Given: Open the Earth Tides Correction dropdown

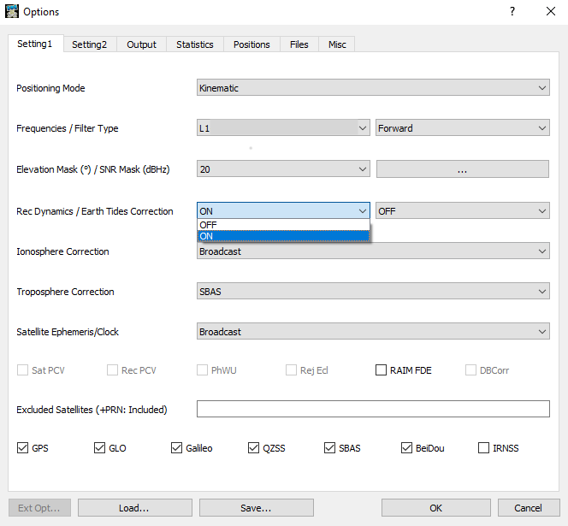Looking at the screenshot, I should [x=463, y=211].
